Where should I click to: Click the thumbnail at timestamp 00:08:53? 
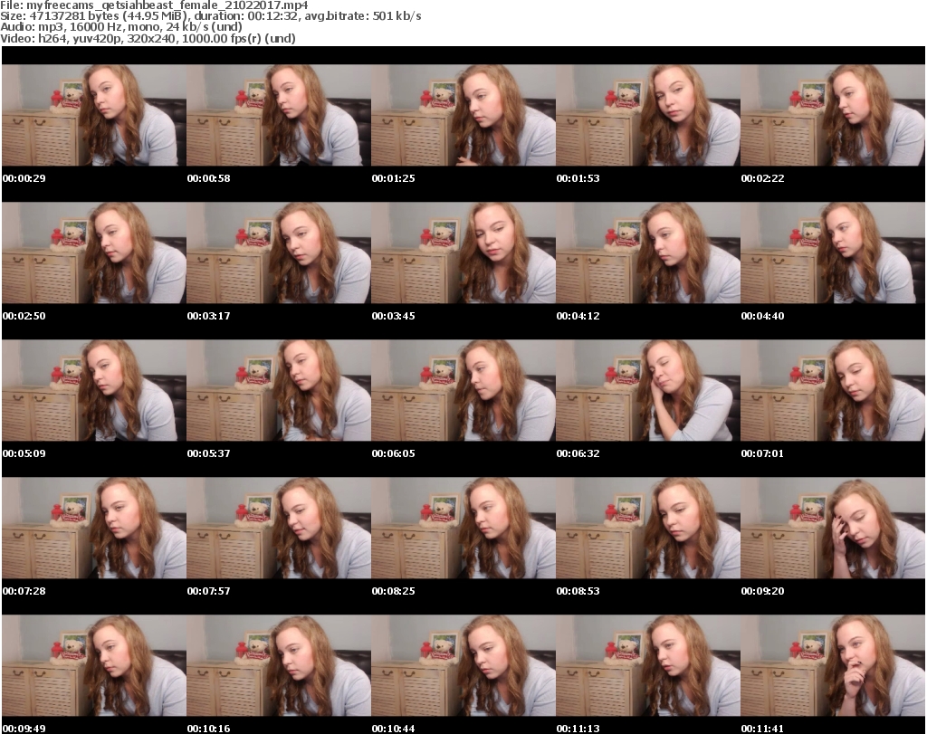coord(648,529)
